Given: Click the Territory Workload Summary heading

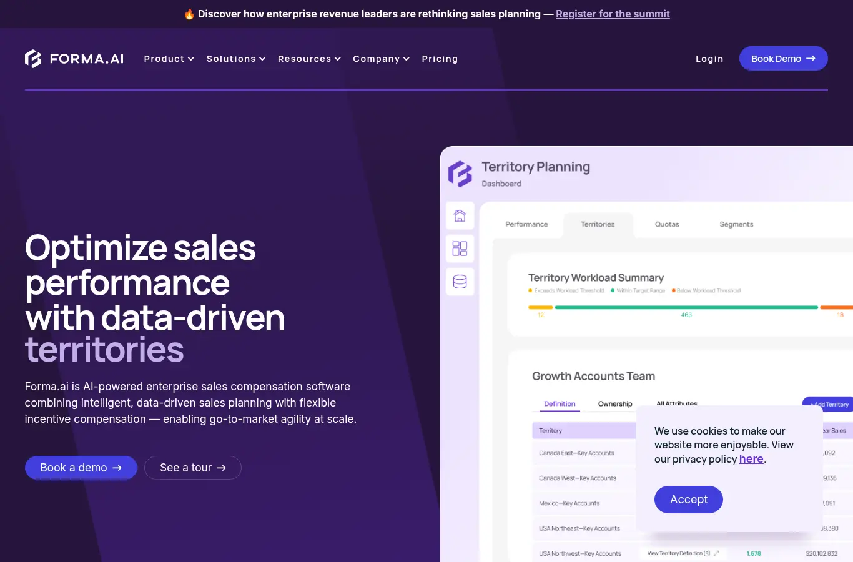Looking at the screenshot, I should coord(596,278).
